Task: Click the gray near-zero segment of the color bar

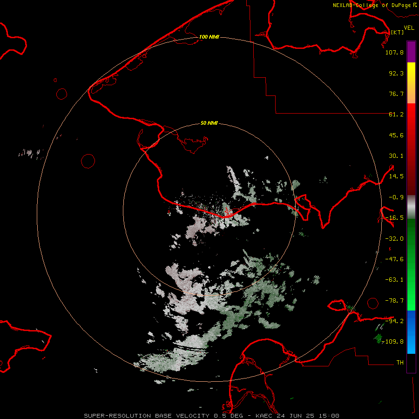Action: point(411,207)
